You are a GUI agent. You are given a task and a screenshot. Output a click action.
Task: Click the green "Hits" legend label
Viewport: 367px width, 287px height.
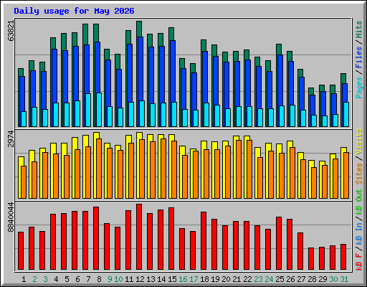pos(359,30)
